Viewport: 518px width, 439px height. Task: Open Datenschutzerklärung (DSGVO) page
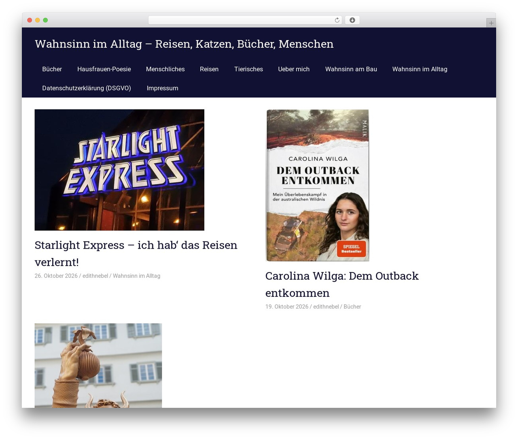87,88
